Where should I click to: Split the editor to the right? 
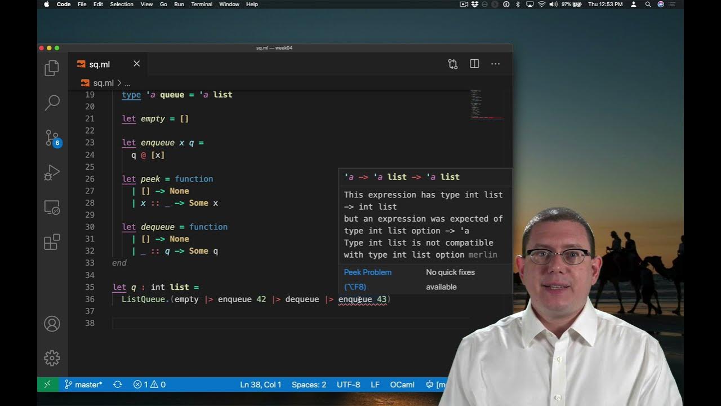tap(474, 64)
